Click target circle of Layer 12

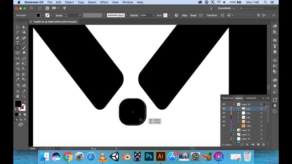pos(261,130)
